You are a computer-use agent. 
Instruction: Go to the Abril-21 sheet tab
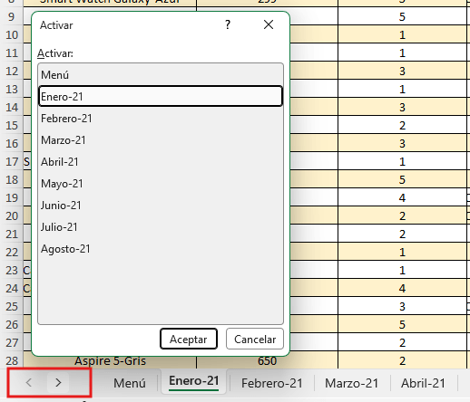click(x=423, y=383)
